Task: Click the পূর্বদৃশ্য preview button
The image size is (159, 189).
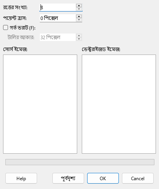Action: pyautogui.click(x=68, y=178)
